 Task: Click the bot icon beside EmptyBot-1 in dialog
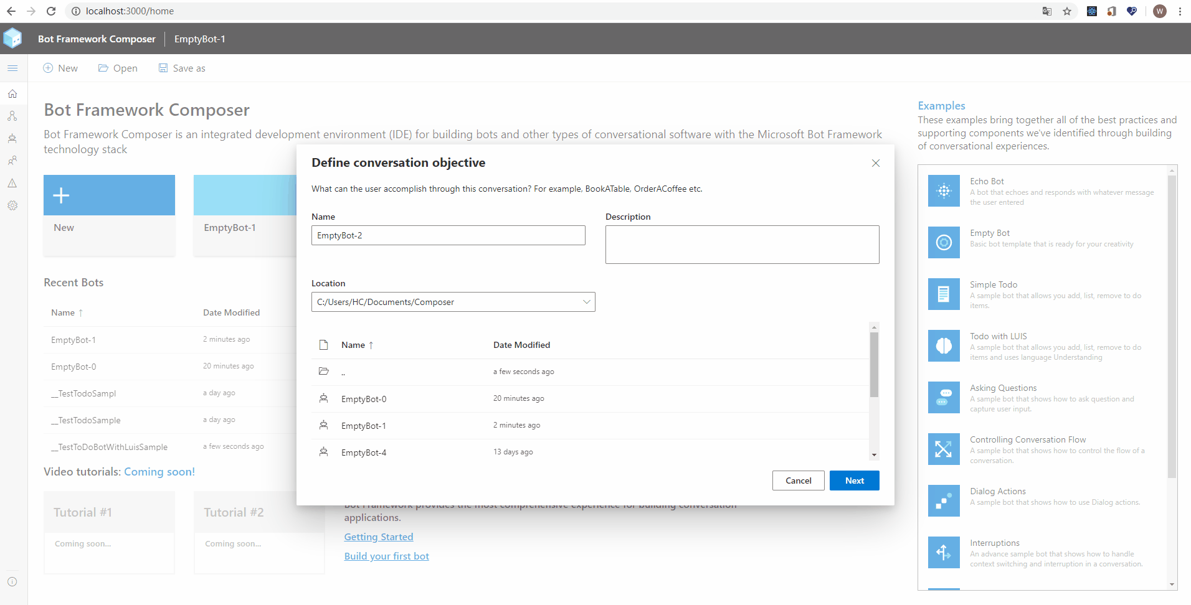pyautogui.click(x=324, y=425)
